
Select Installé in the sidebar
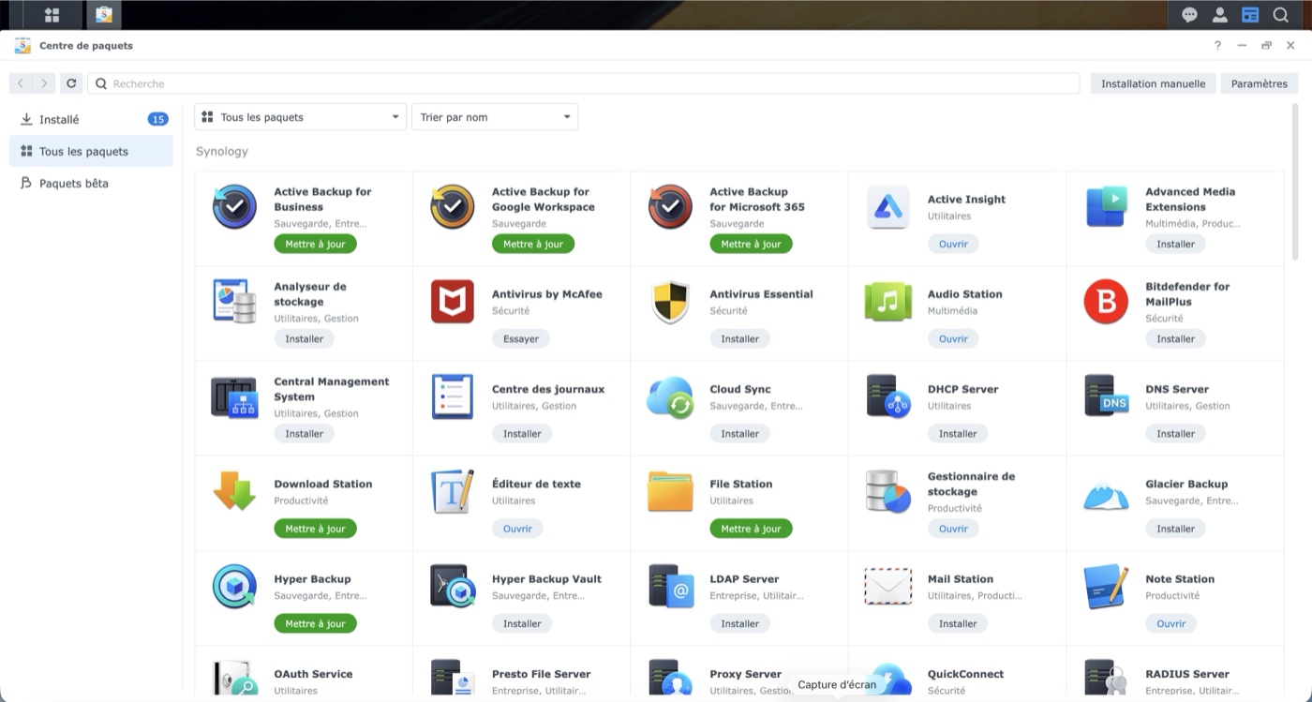click(x=91, y=119)
